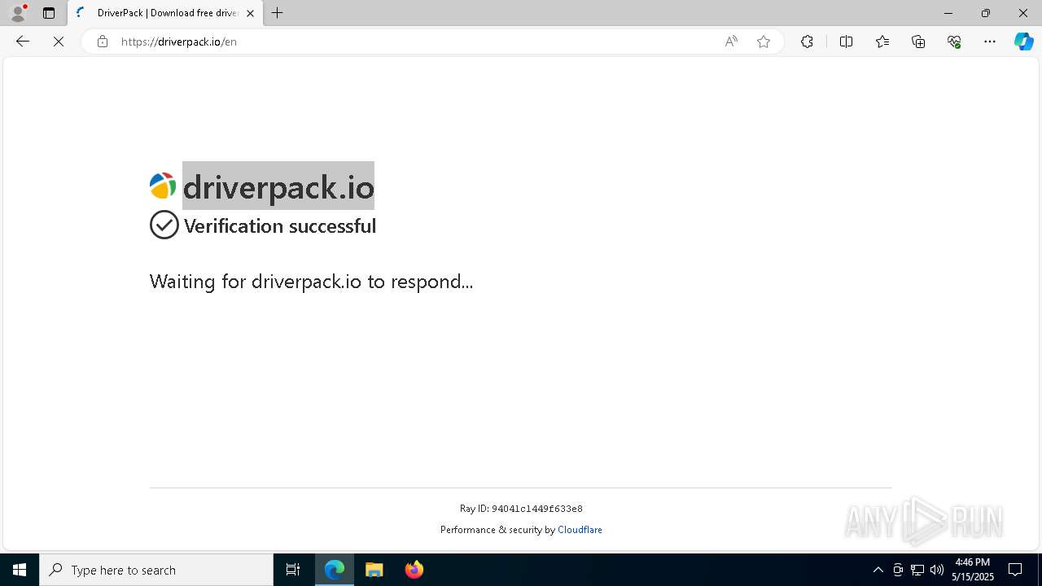Activate Read aloud icon
Screen dimensions: 1042x586
(731, 42)
